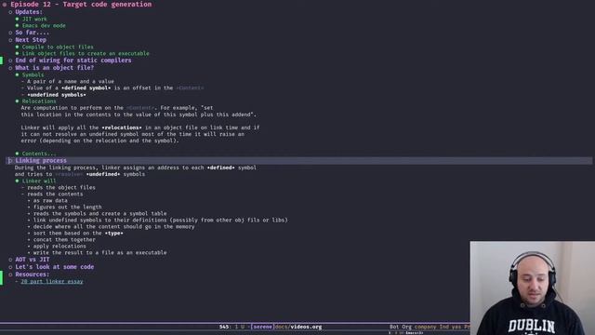Click the 'serene' project tag in modeline
The height and width of the screenshot is (335, 595).
[262, 327]
